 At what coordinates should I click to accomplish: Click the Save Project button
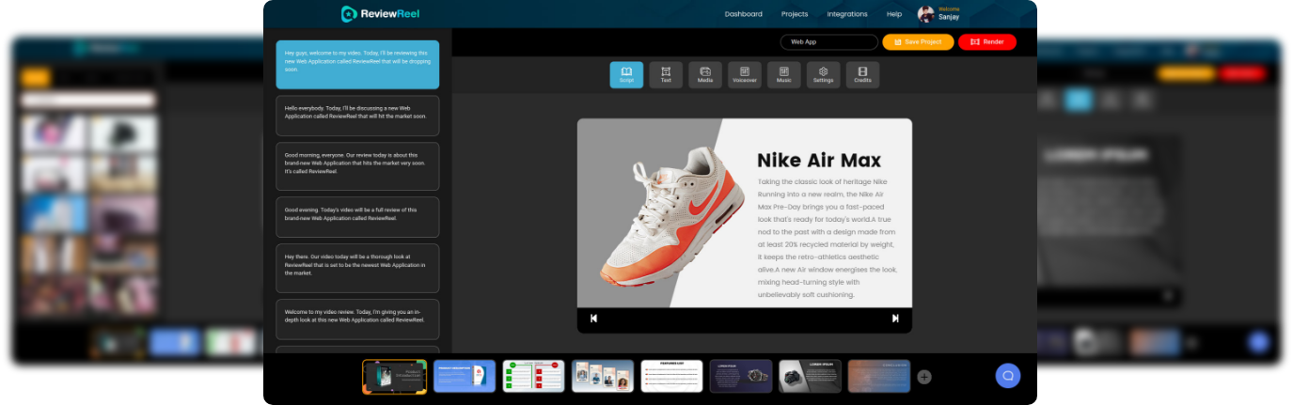(x=918, y=41)
